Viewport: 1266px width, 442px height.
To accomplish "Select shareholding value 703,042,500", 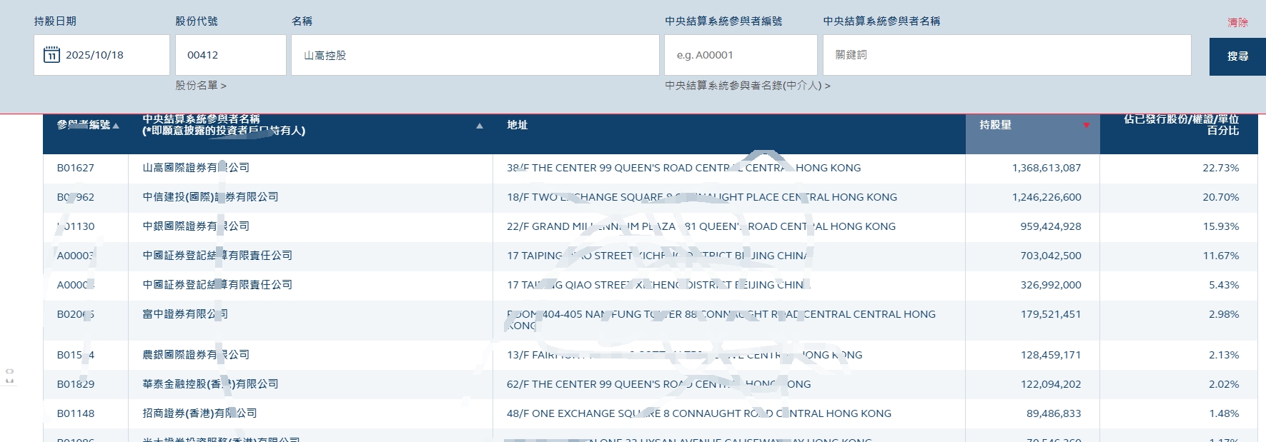I will [x=1051, y=256].
